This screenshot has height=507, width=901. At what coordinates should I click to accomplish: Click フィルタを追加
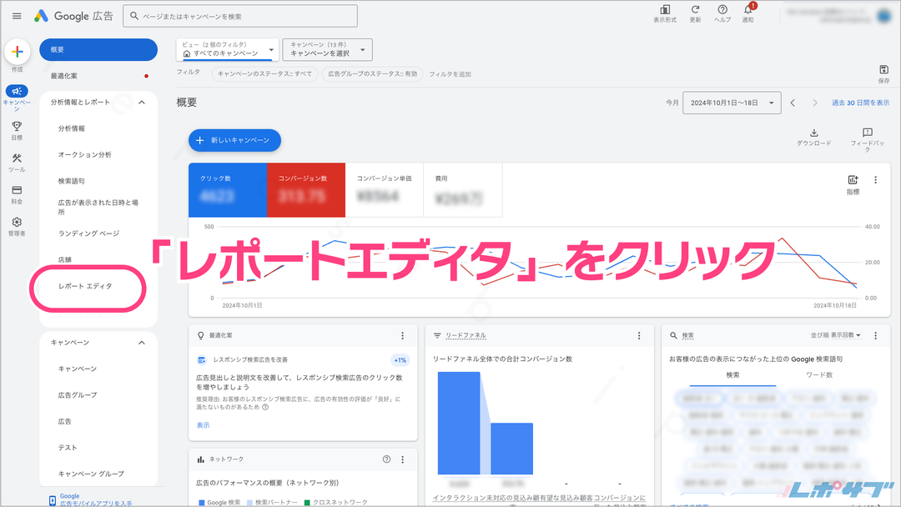(x=450, y=74)
